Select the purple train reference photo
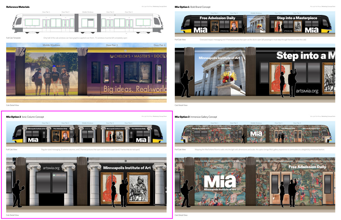Viewport: 341px width, 220px height. [86, 73]
